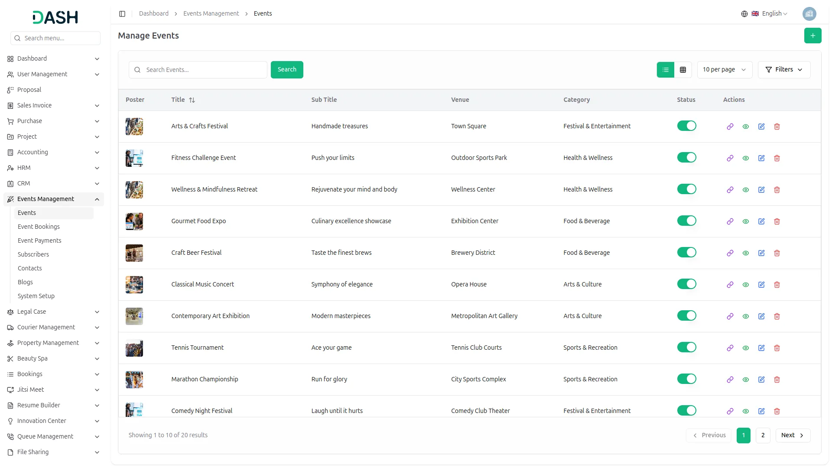Turn off Marathon Championship status switch
Screen dimensions: 832x468
[x=686, y=379]
